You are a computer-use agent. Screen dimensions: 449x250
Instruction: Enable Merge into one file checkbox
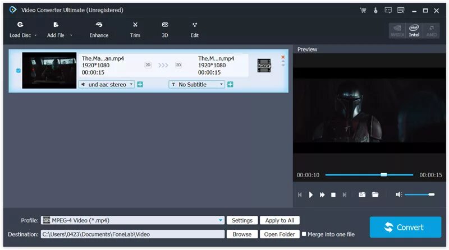[x=304, y=234]
